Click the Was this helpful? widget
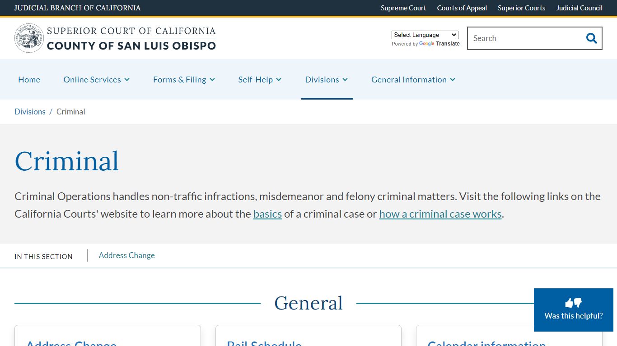 (x=574, y=310)
